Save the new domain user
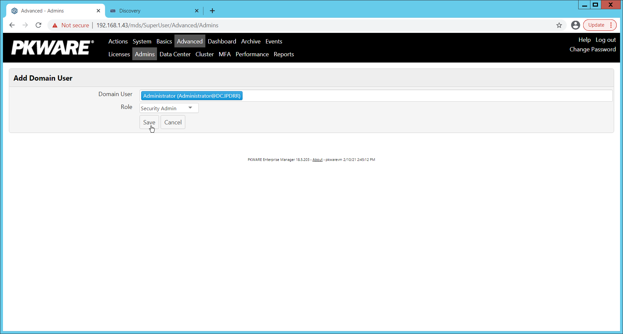The image size is (623, 334). coord(149,122)
